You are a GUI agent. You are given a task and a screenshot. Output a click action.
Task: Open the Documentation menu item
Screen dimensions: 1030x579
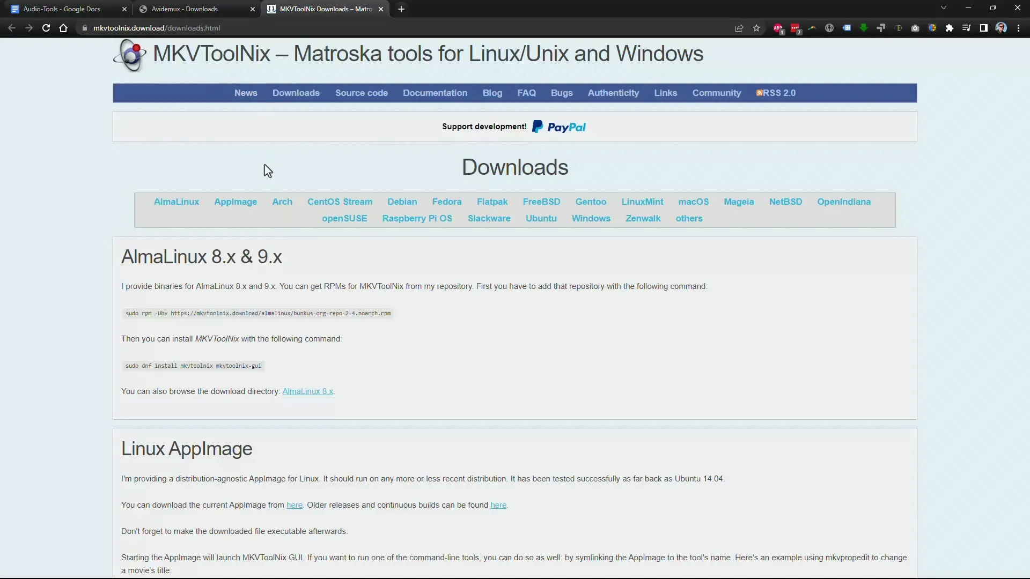[435, 93]
